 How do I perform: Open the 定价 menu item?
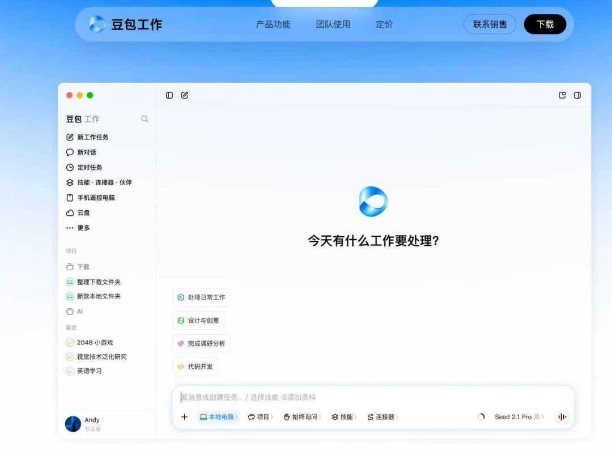coord(384,24)
